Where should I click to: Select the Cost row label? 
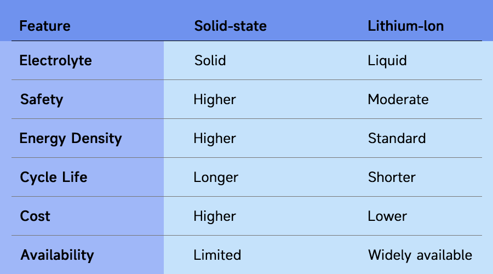(35, 216)
